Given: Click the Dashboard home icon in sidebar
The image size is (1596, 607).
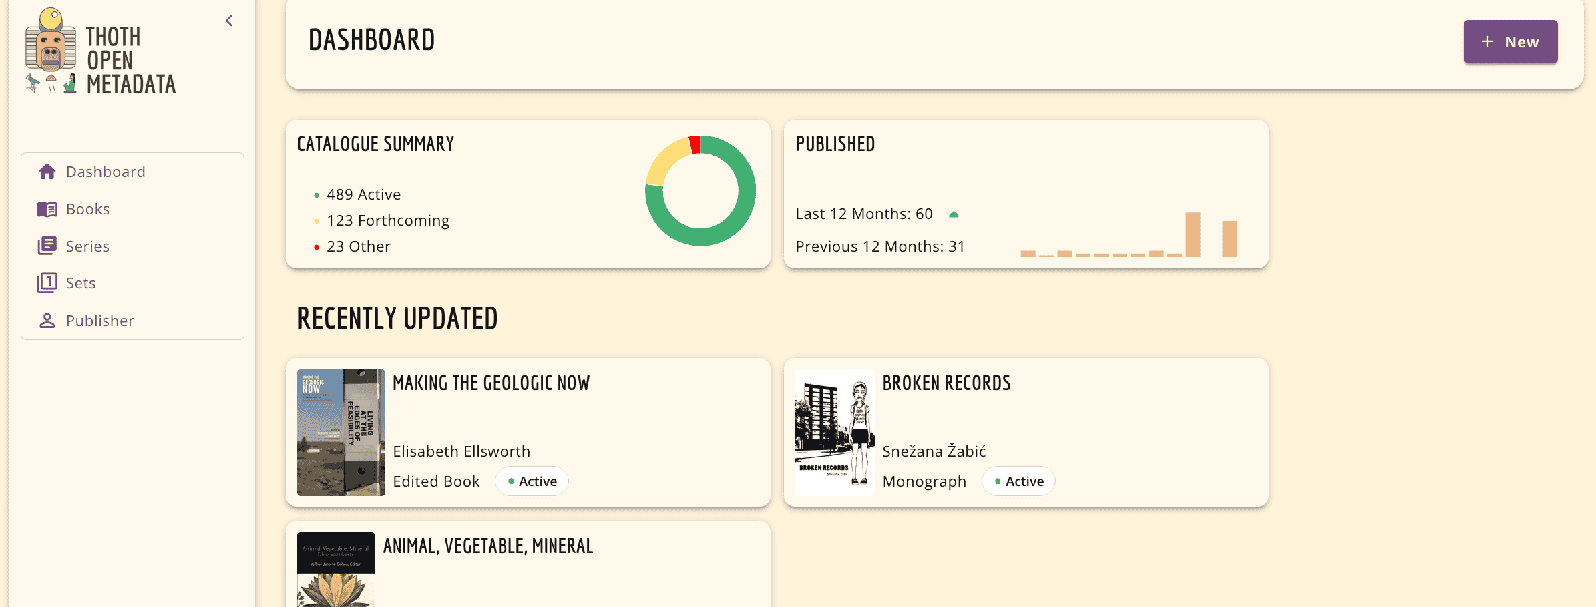Looking at the screenshot, I should 47,172.
